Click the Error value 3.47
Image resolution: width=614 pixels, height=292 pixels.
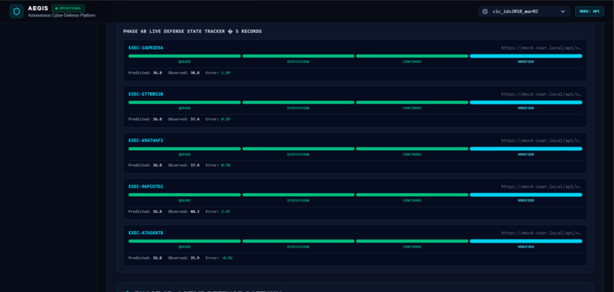coord(225,211)
